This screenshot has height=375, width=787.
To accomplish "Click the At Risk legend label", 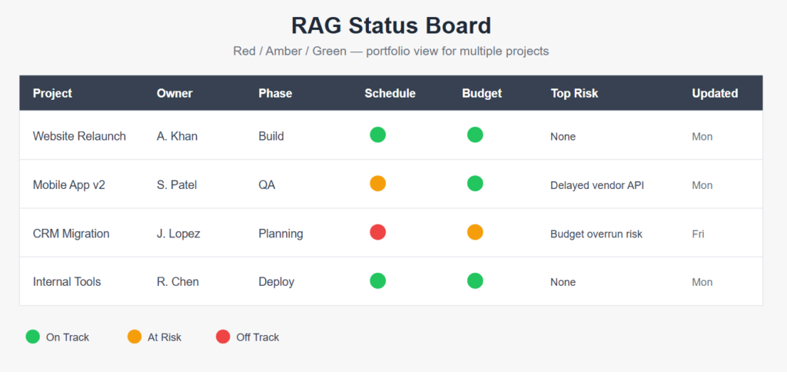I will (164, 337).
